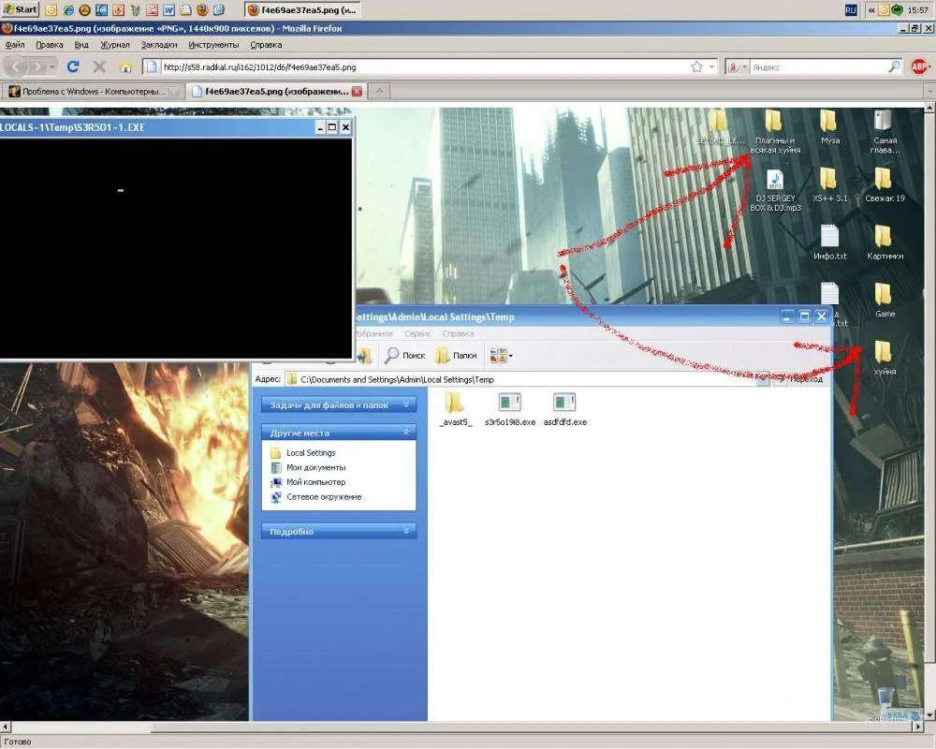Click the green tray icon near clock

pos(897,9)
